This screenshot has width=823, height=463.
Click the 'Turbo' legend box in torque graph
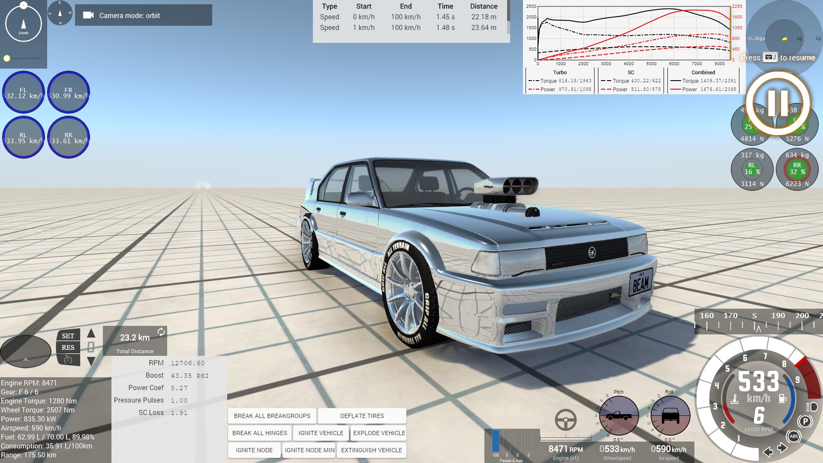pos(560,81)
